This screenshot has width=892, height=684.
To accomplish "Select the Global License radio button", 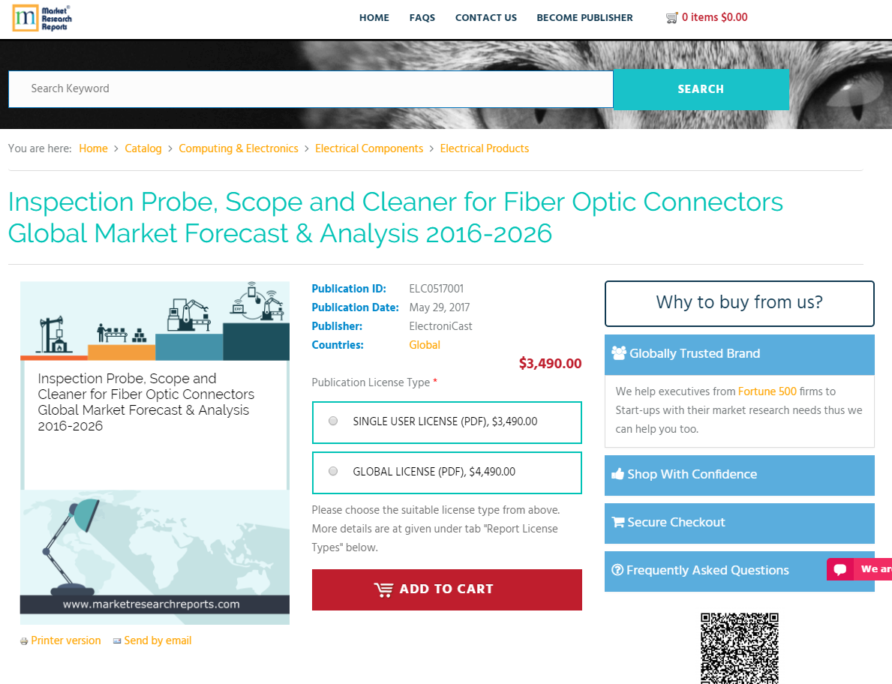I will click(333, 472).
